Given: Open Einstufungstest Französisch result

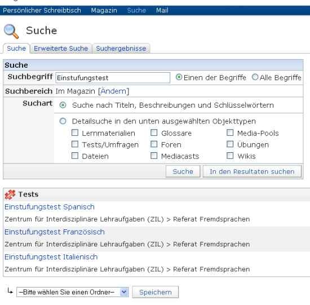Looking at the screenshot, I should click(x=55, y=232).
